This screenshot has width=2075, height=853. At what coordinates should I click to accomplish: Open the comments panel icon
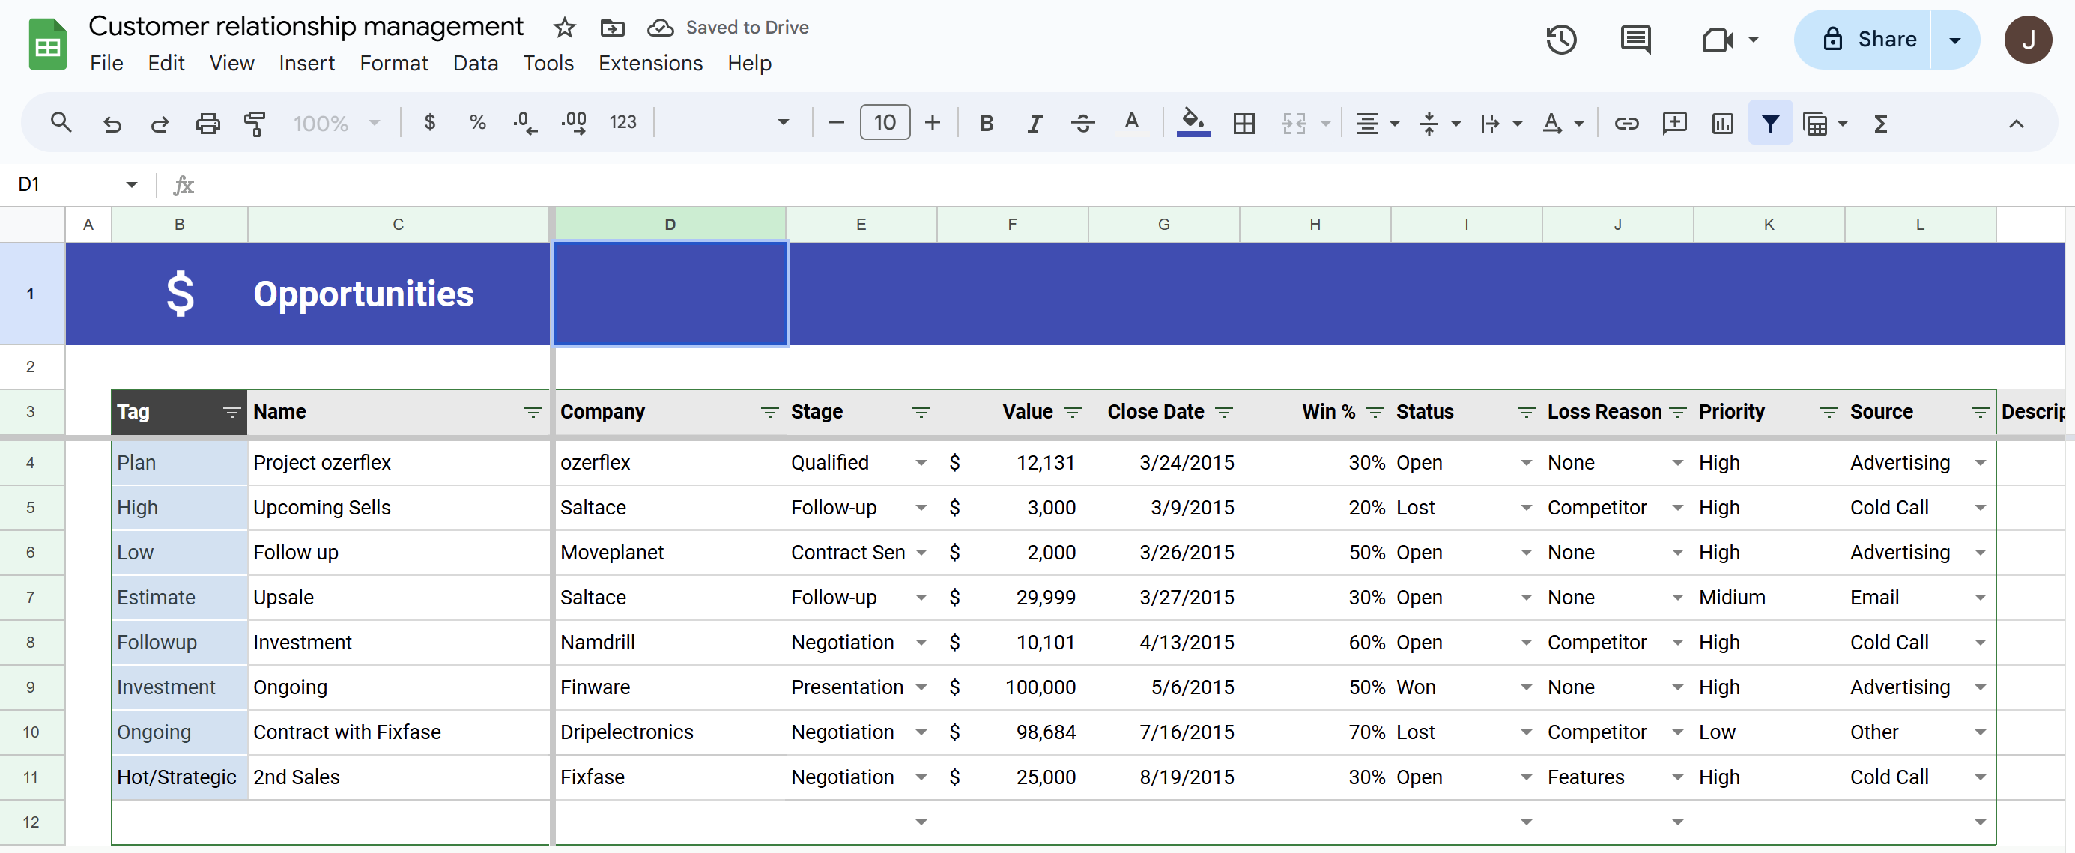coord(1635,40)
